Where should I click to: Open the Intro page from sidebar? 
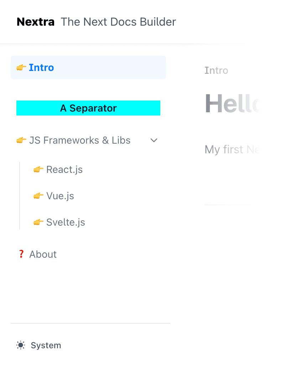[x=42, y=68]
